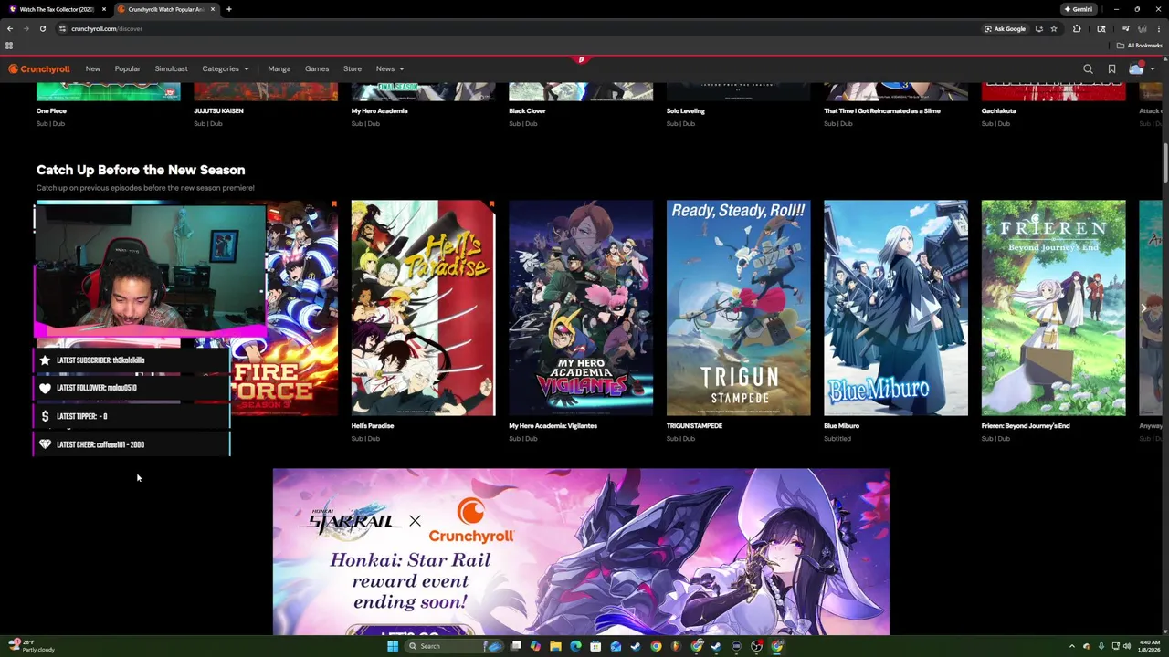Click the Catch Up Before New Season heading
This screenshot has width=1169, height=657.
pos(141,170)
